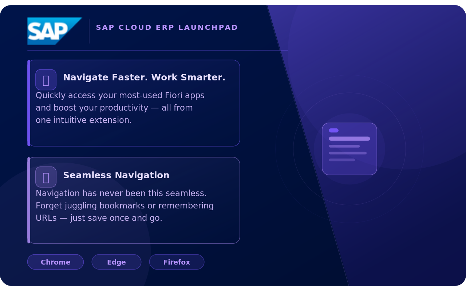Select the Firefox browser chip
The width and height of the screenshot is (466, 291).
pyautogui.click(x=177, y=262)
